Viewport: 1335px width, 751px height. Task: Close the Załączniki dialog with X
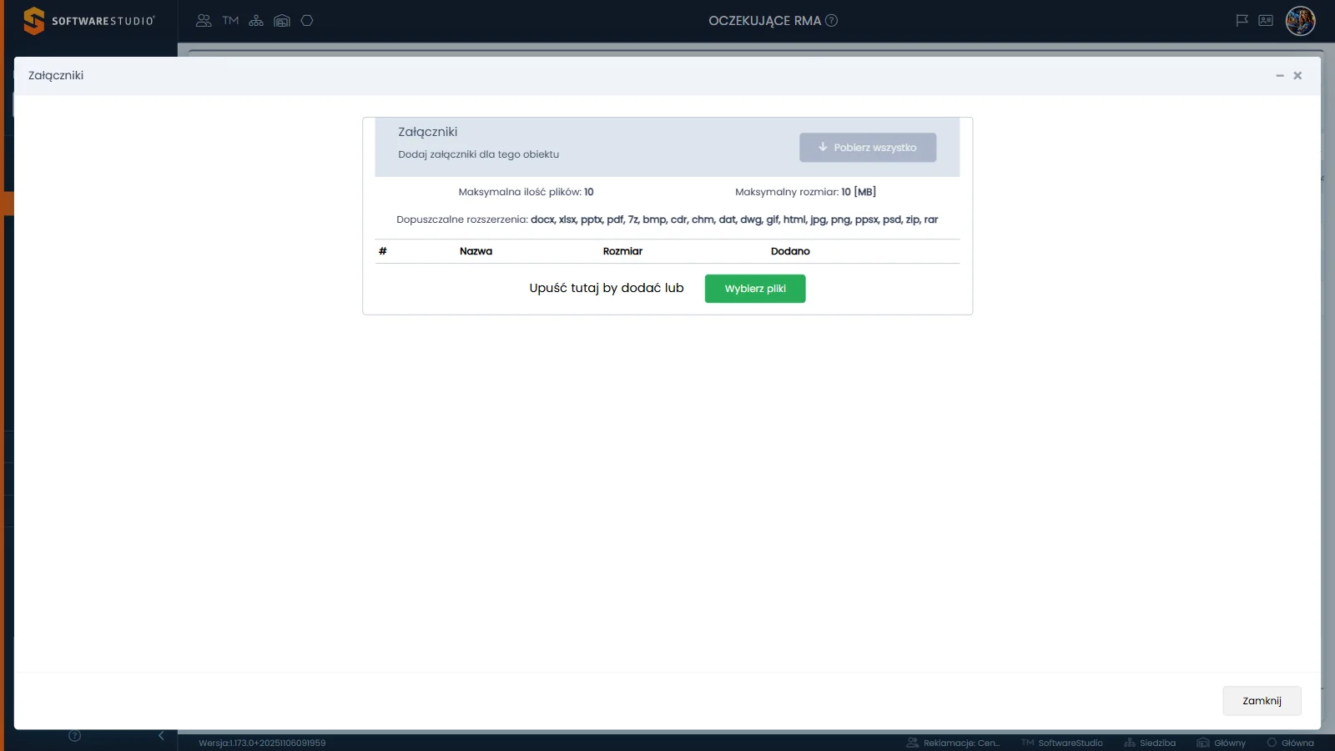point(1297,76)
